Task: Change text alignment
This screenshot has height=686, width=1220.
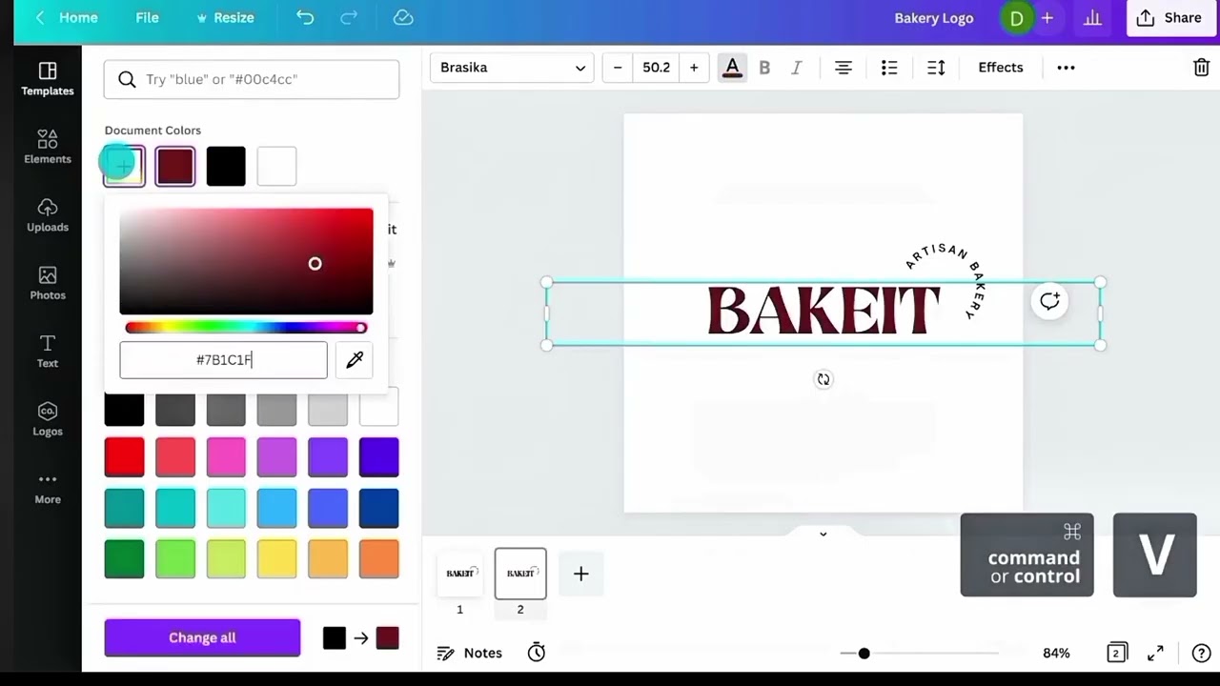Action: pyautogui.click(x=844, y=68)
